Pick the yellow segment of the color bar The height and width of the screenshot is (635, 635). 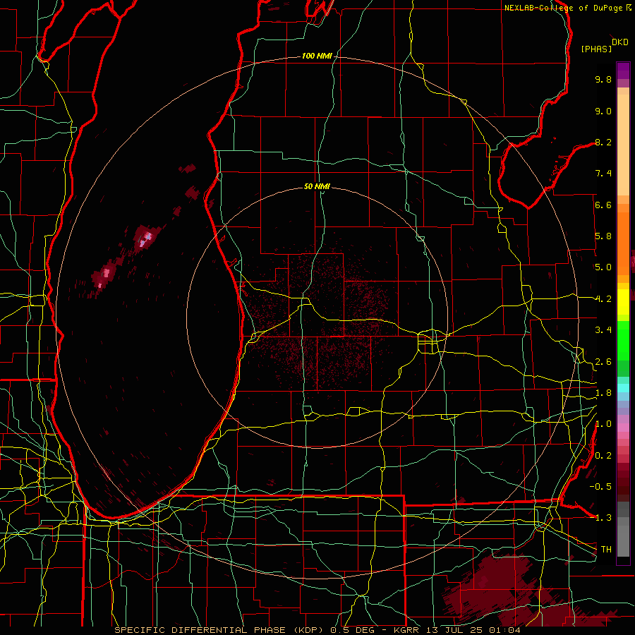tap(623, 302)
